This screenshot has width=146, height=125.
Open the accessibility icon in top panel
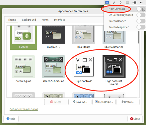pyautogui.click(x=107, y=2)
